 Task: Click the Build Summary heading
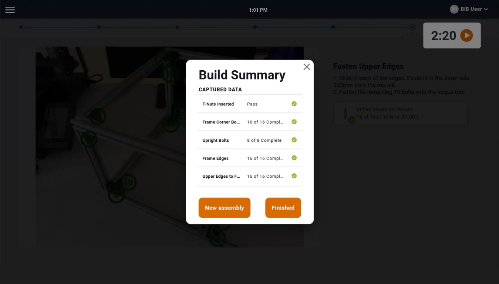242,75
